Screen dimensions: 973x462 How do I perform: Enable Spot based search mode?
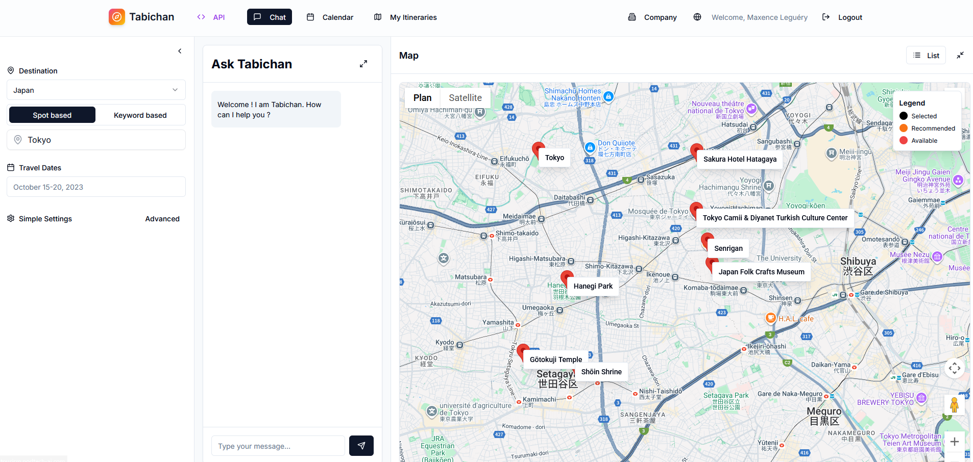point(52,115)
